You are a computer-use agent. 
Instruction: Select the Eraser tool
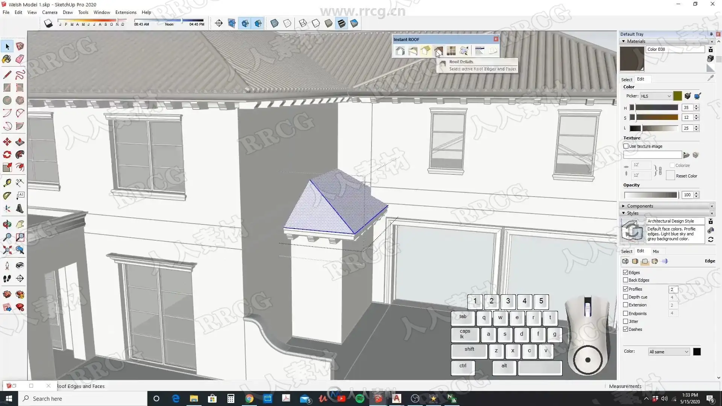tap(20, 59)
